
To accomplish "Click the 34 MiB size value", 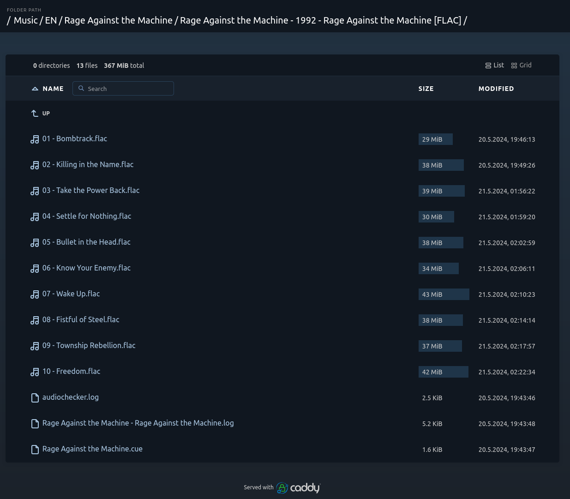I will (432, 269).
